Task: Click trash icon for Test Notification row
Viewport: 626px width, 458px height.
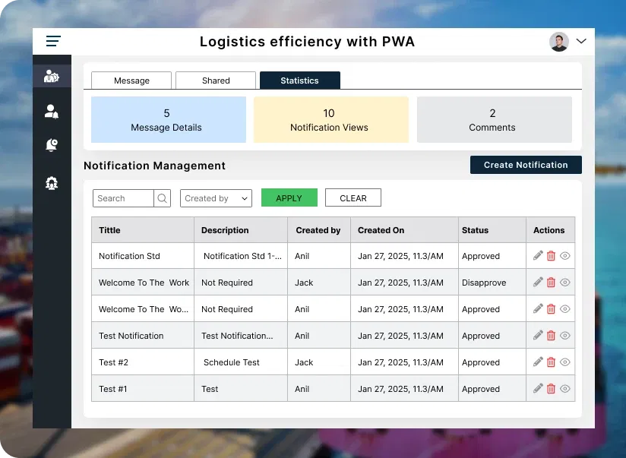Action: pos(552,336)
